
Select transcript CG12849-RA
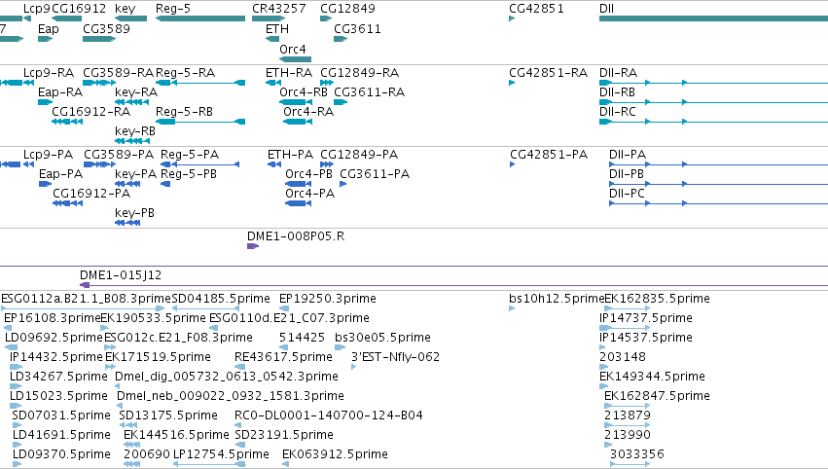(x=327, y=83)
